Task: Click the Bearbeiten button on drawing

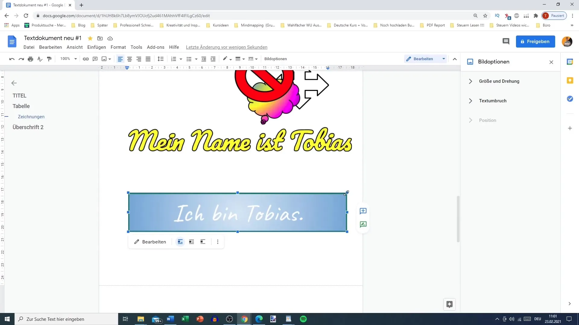Action: click(151, 242)
